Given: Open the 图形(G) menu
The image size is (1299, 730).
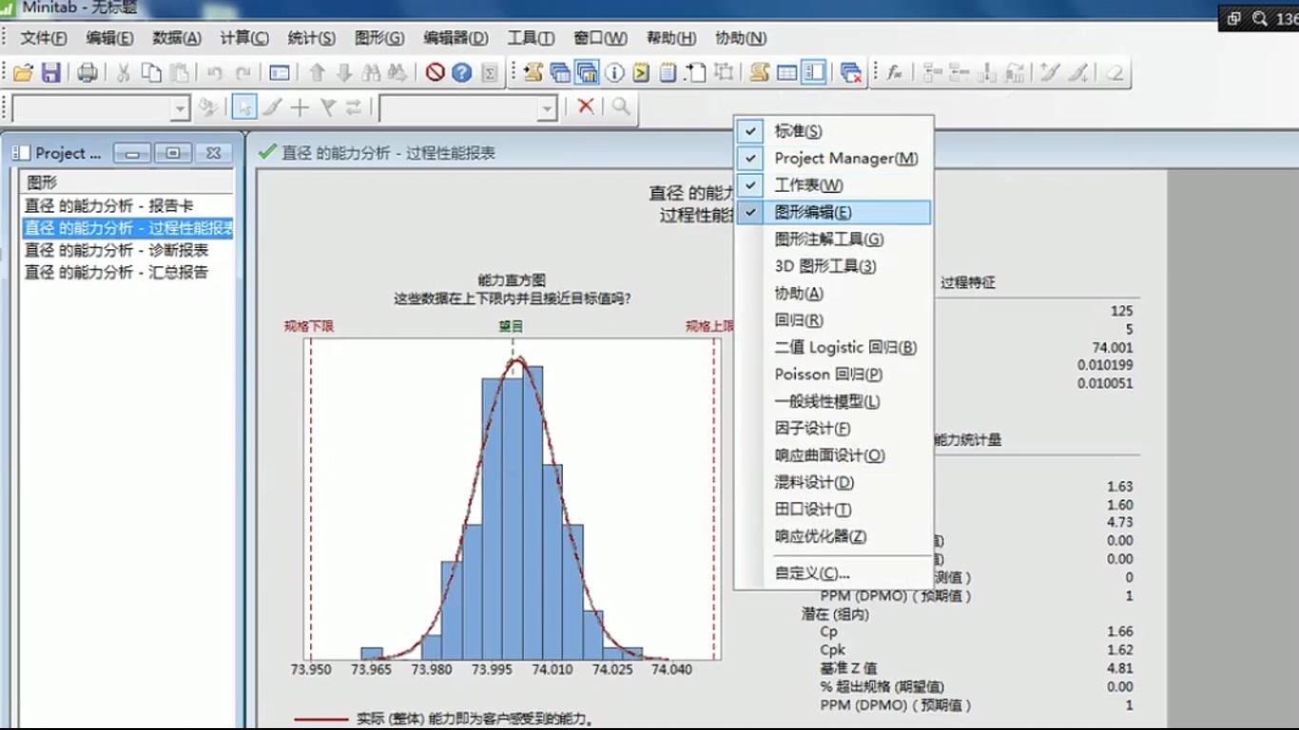Looking at the screenshot, I should (379, 38).
